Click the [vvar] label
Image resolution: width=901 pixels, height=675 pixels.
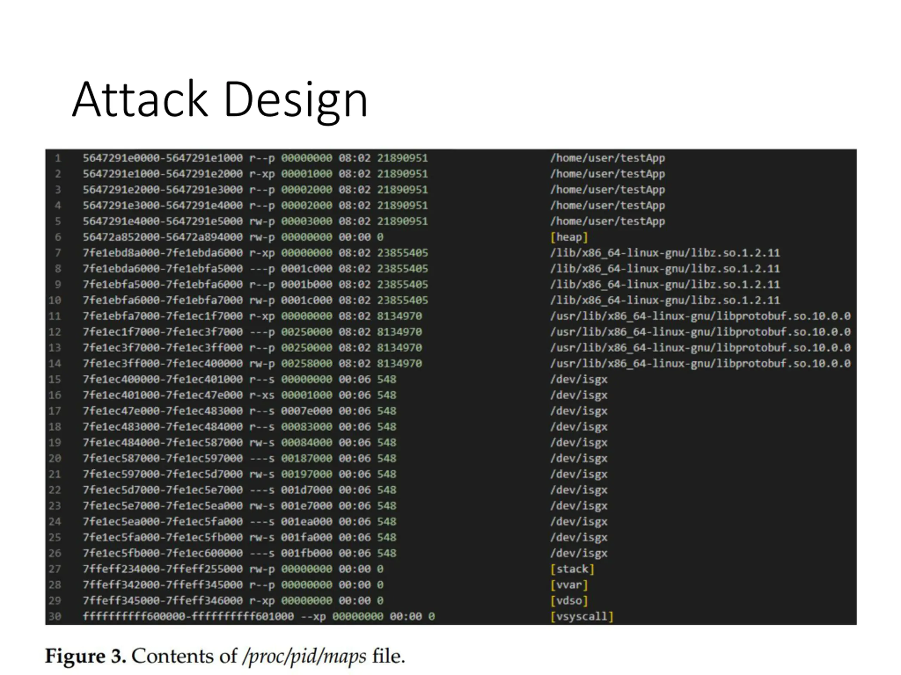(569, 585)
